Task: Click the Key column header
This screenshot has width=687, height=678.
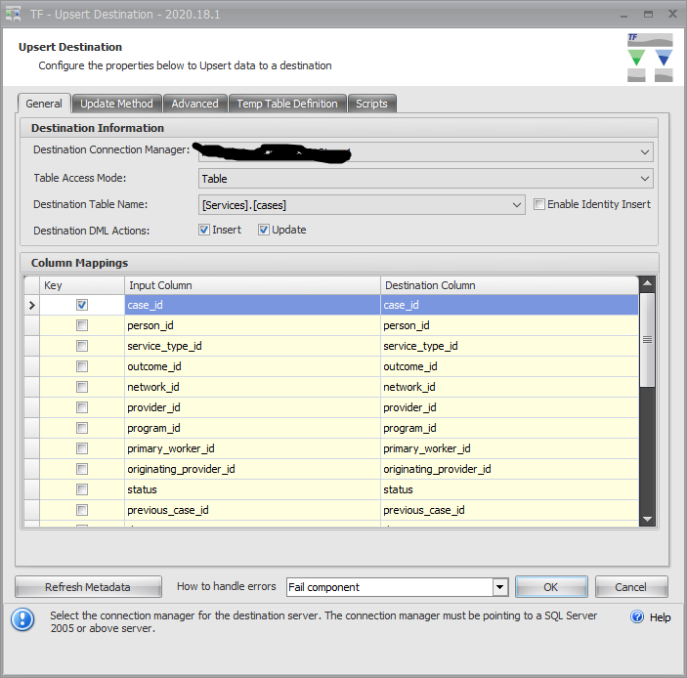Action: coord(82,285)
